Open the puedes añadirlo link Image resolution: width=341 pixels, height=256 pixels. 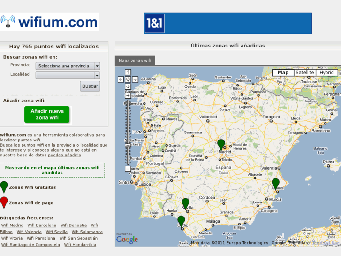(65, 155)
